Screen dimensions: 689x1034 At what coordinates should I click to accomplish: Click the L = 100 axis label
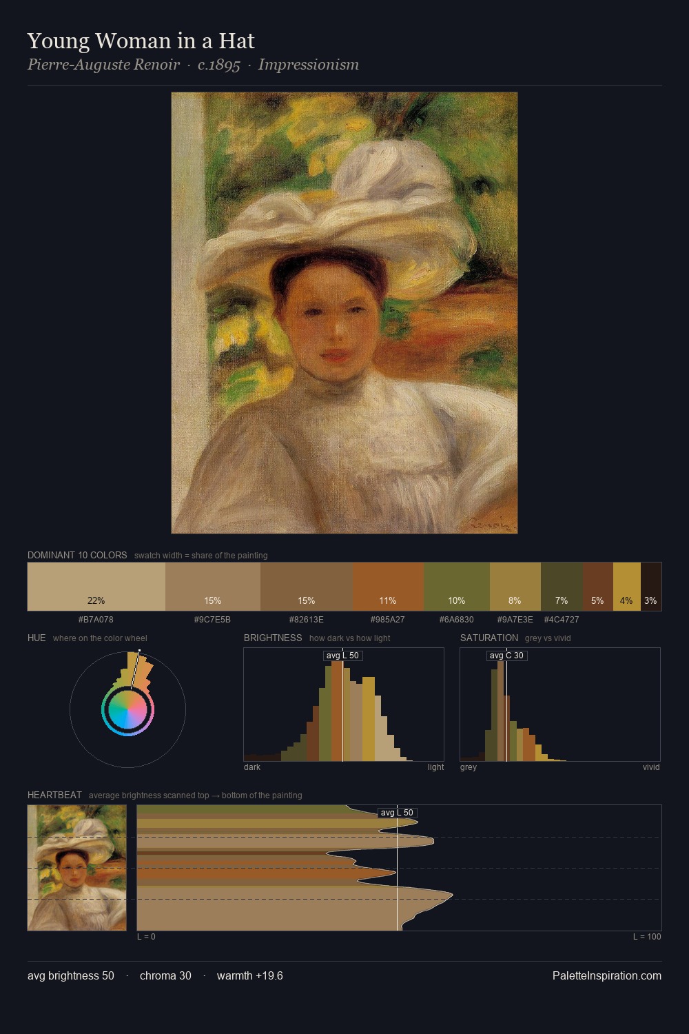pos(647,937)
